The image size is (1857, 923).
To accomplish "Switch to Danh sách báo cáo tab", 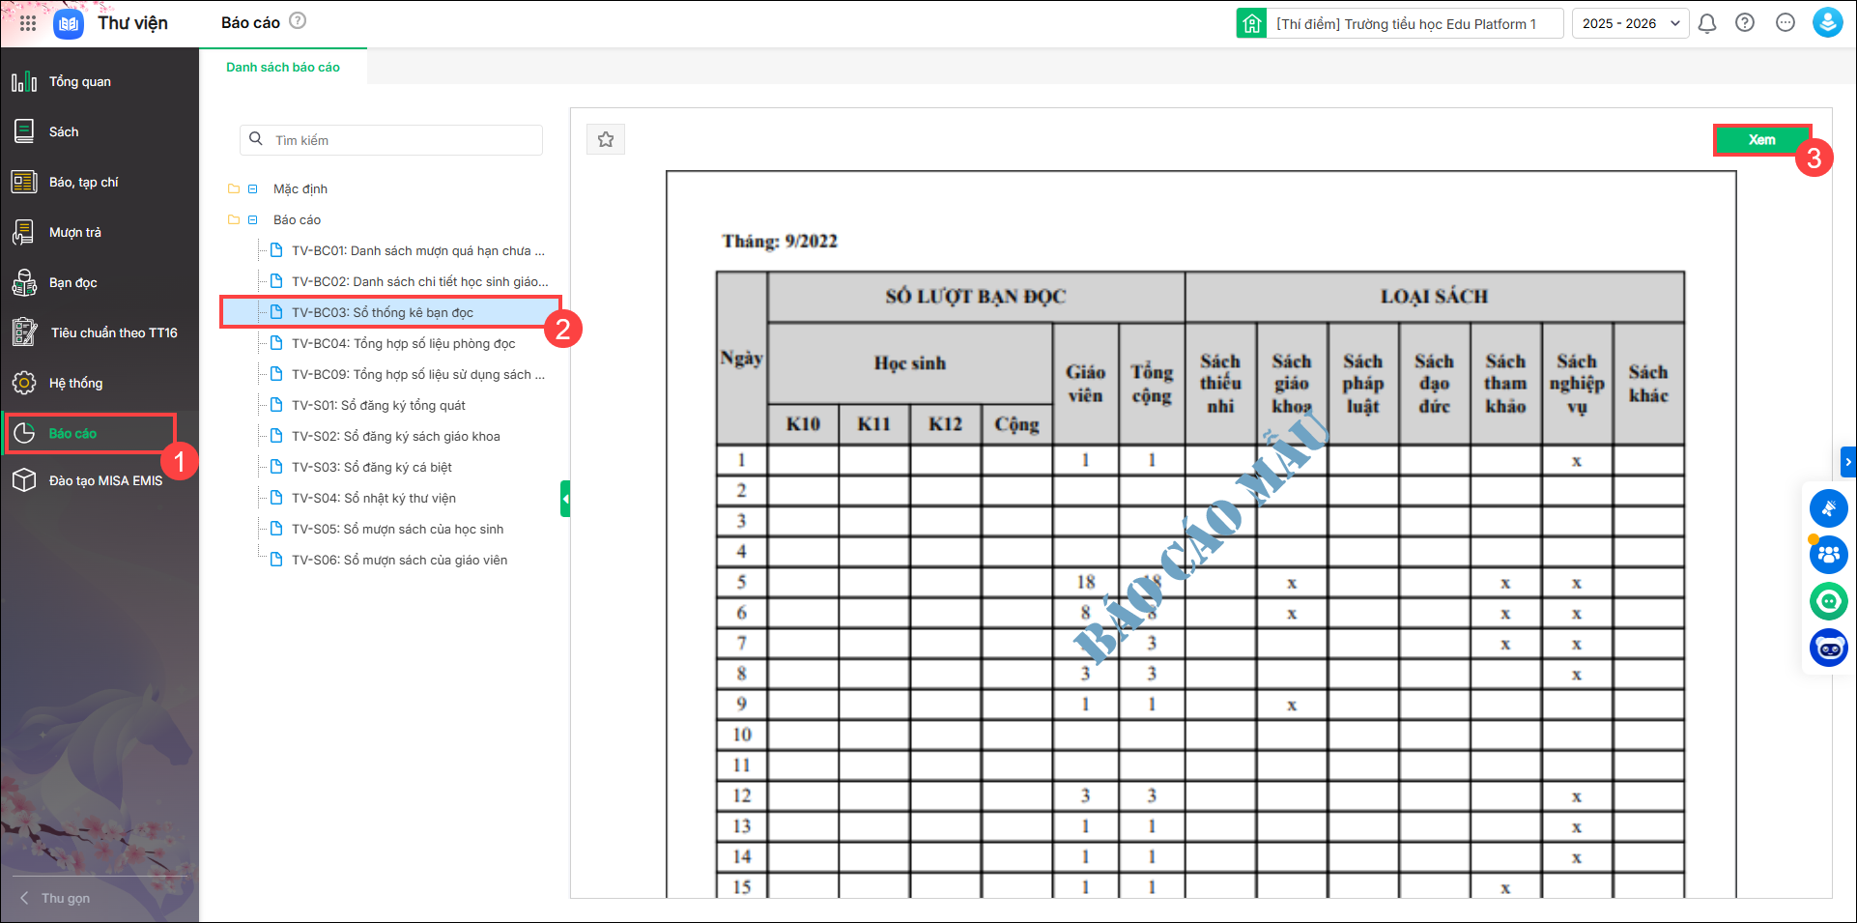I will pos(283,68).
